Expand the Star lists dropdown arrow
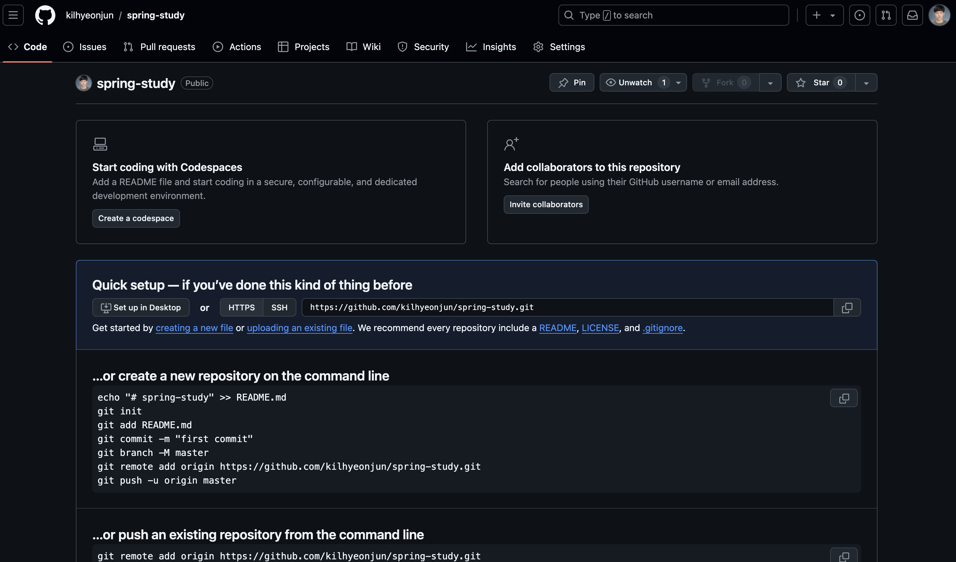The image size is (956, 562). (x=866, y=83)
